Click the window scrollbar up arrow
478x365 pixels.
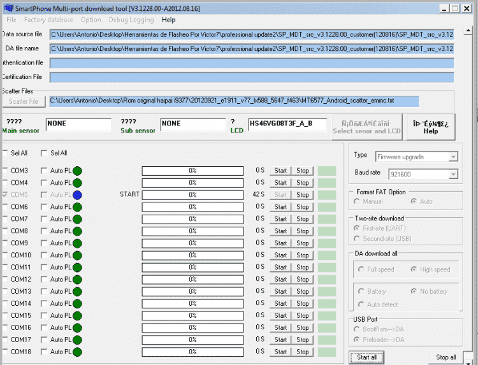pos(468,31)
